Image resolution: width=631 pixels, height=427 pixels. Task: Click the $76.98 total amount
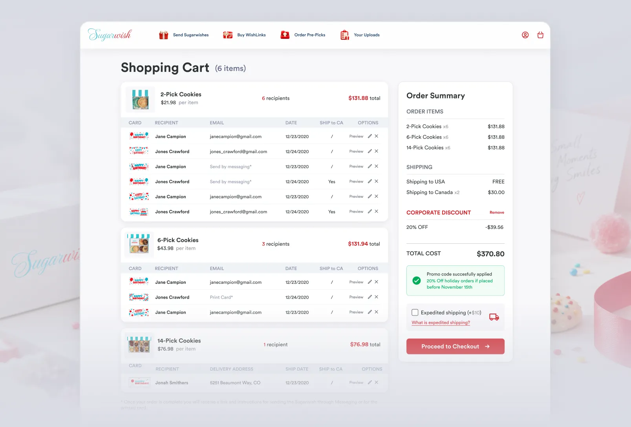(x=365, y=344)
